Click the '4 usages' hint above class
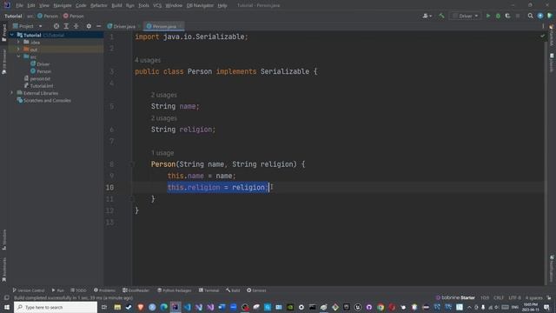Screen dimensions: 556x313 point(148,60)
